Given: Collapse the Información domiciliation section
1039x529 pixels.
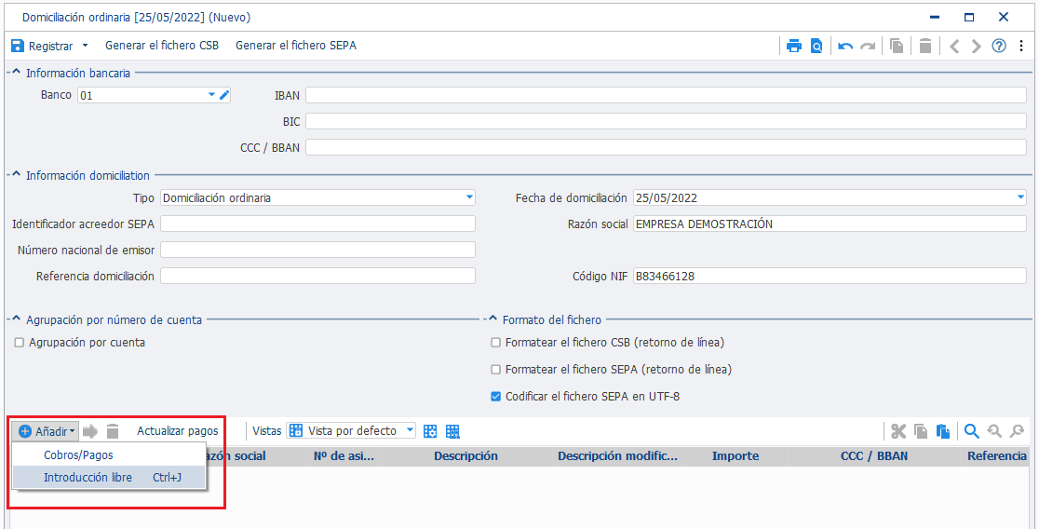Looking at the screenshot, I should pyautogui.click(x=17, y=176).
